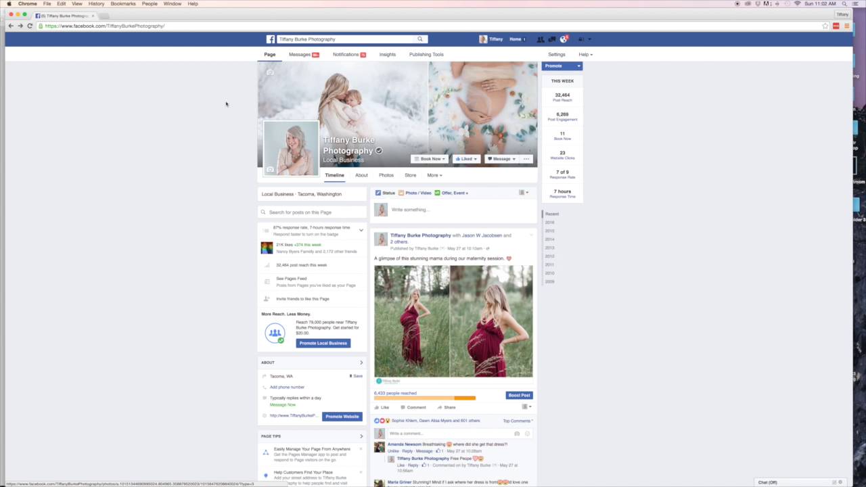The width and height of the screenshot is (866, 487).
Task: Click the Promote Website button
Action: point(342,417)
